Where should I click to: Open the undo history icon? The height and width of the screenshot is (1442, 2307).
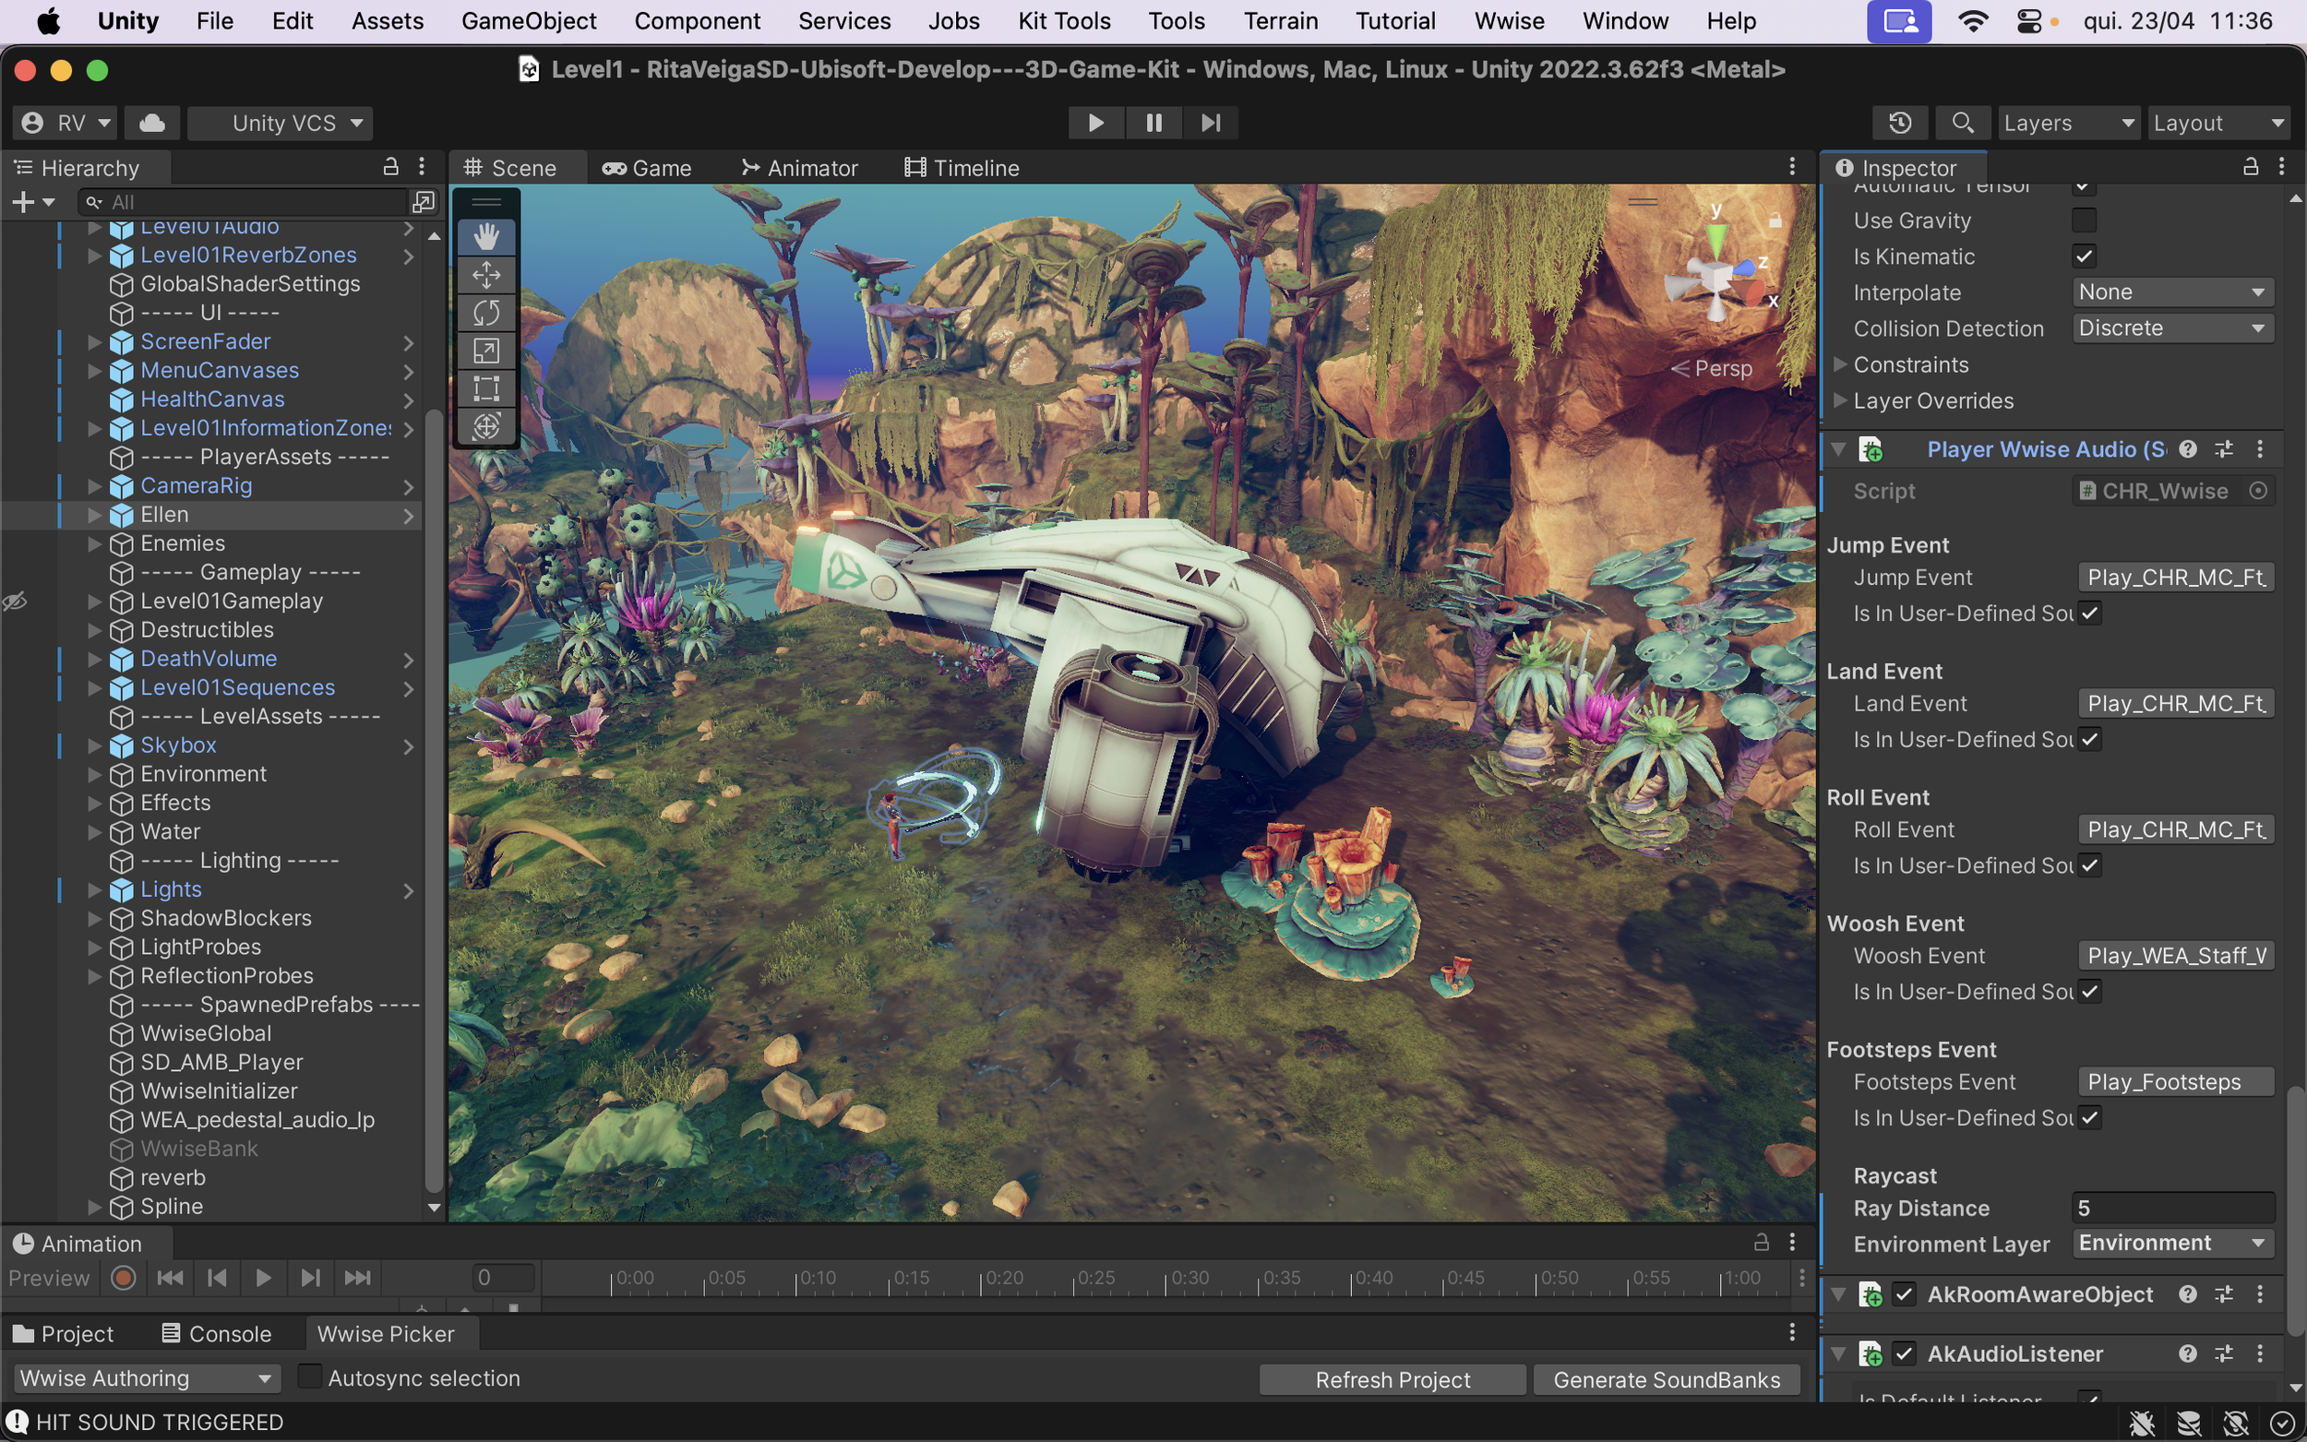point(1899,123)
